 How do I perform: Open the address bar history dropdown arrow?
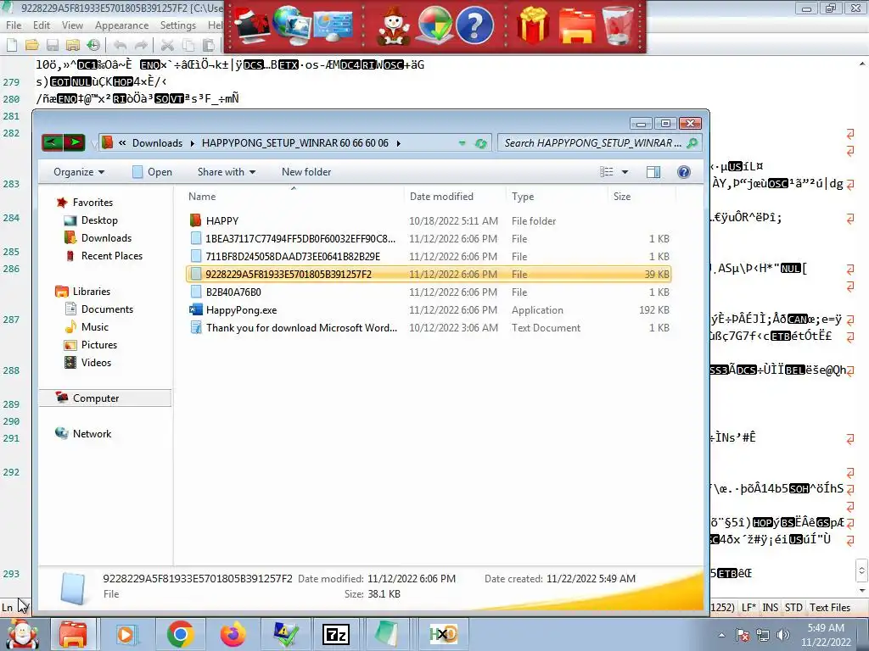462,143
